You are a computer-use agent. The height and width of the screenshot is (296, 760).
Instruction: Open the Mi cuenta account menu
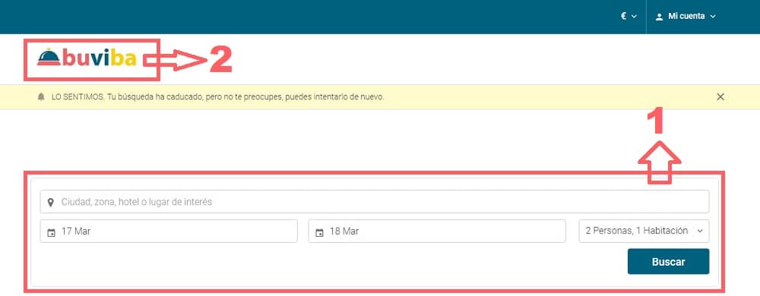pyautogui.click(x=686, y=16)
